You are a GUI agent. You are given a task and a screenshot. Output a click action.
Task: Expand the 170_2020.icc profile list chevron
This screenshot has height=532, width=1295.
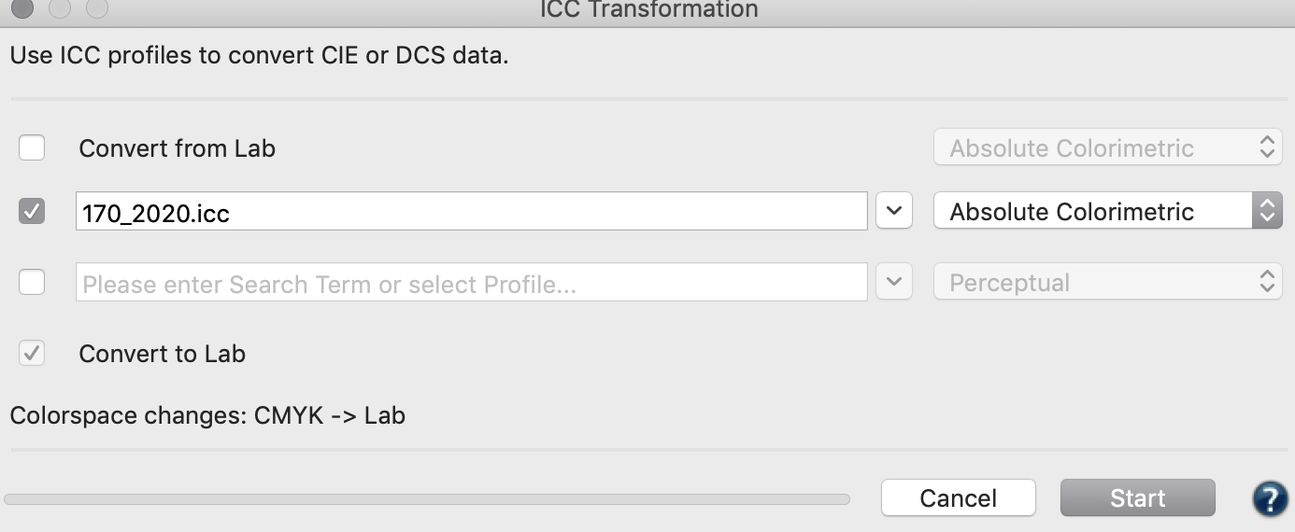click(894, 212)
